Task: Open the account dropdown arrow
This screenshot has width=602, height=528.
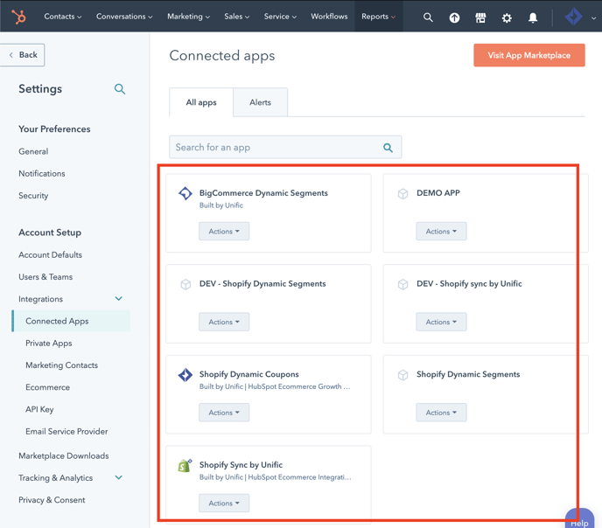Action: coord(593,18)
